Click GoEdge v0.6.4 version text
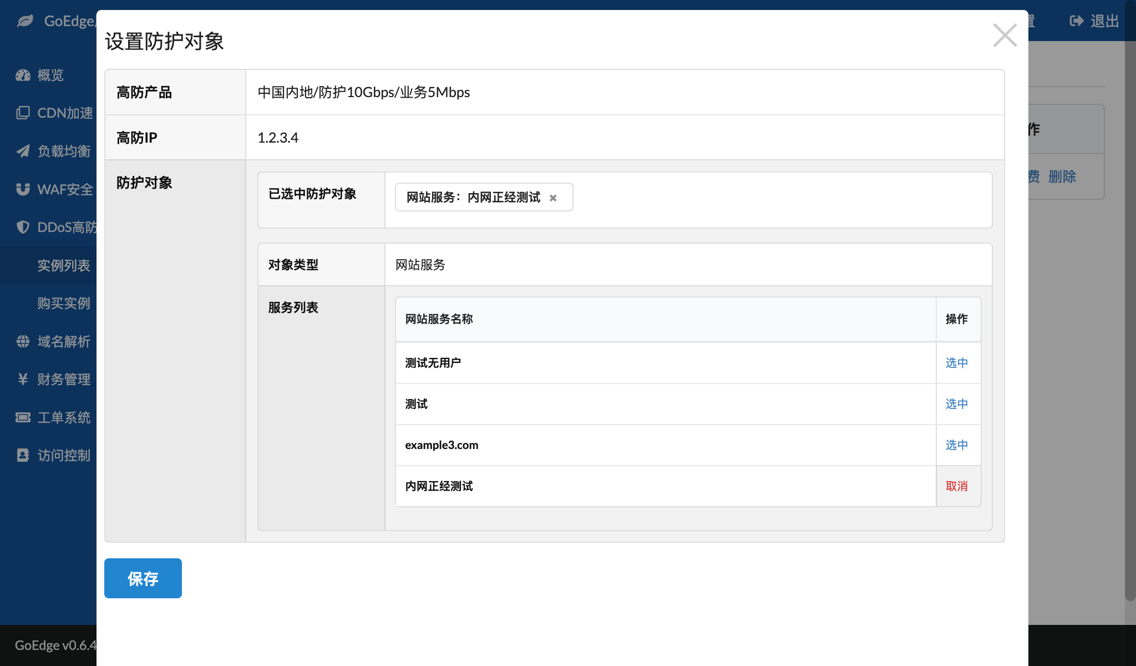Image resolution: width=1136 pixels, height=666 pixels. tap(55, 645)
